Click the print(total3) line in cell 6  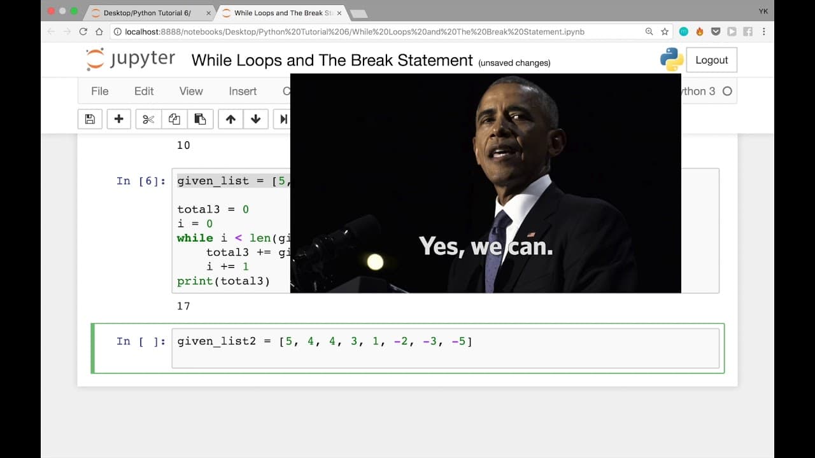click(223, 281)
